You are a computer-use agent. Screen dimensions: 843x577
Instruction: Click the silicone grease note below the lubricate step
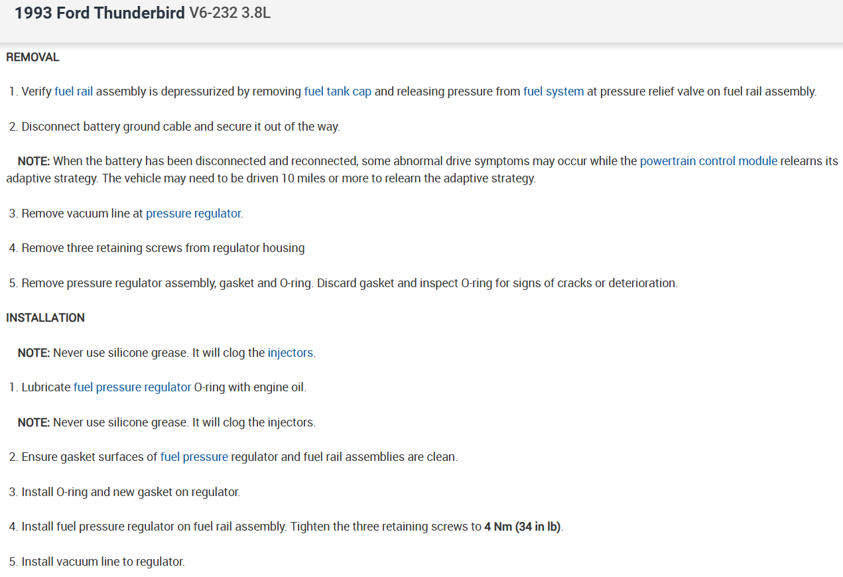coord(166,422)
